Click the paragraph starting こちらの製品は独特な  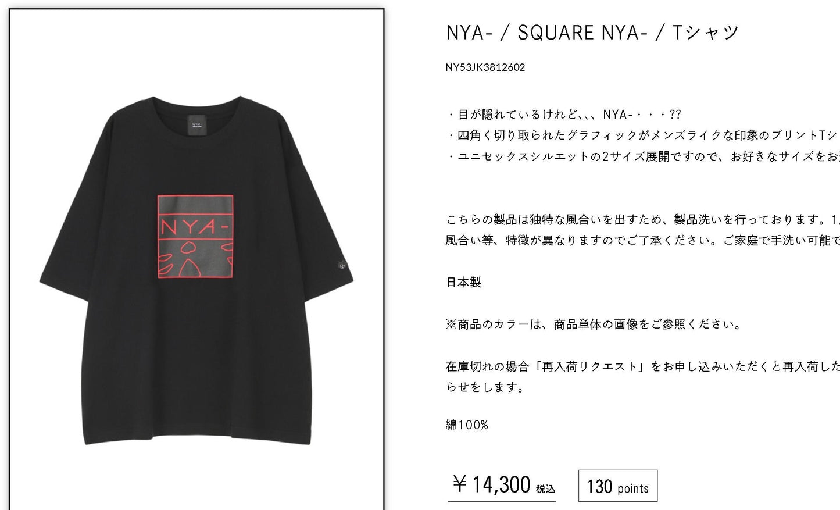click(643, 230)
